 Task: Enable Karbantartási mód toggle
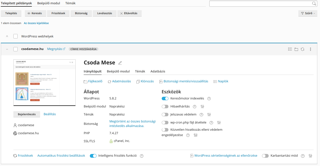point(265,156)
